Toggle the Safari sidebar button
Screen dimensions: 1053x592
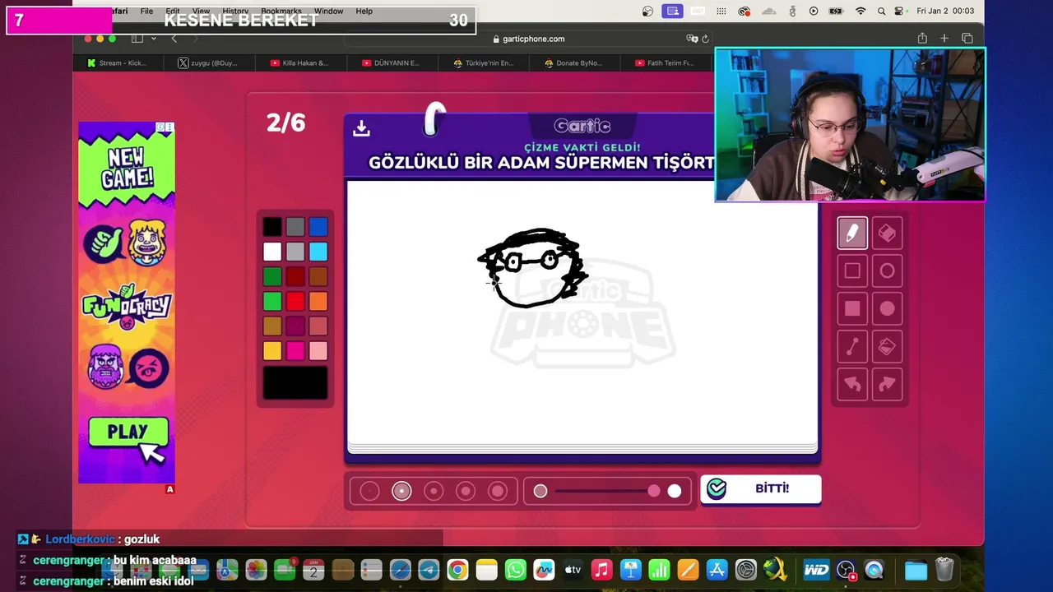[x=137, y=39]
